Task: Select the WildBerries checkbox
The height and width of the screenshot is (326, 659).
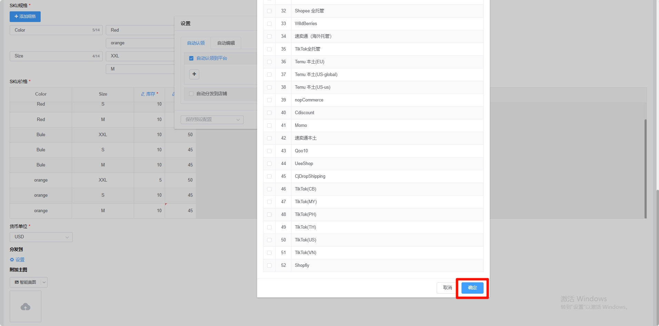Action: [269, 24]
